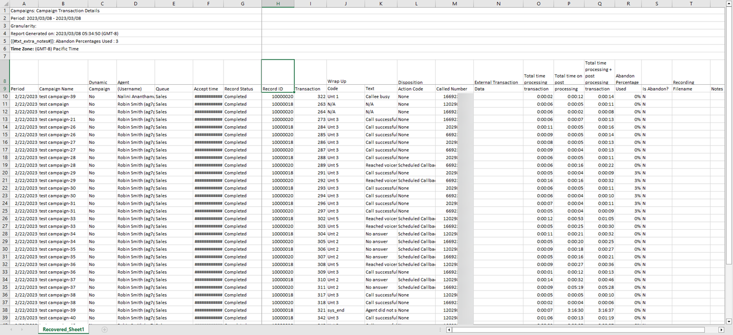Click the '0:01:06' processing time cell
This screenshot has height=335, width=733.
tap(538, 318)
